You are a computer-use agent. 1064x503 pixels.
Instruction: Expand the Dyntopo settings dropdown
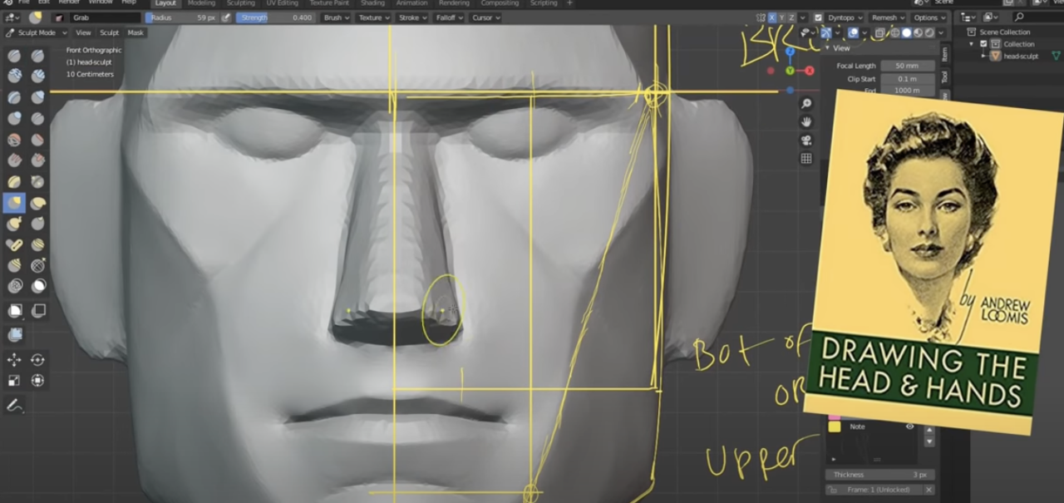[845, 17]
